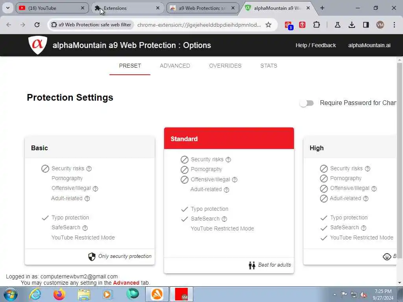The height and width of the screenshot is (302, 403).
Task: Click a9 Web Protection site info chip
Action: 91,25
